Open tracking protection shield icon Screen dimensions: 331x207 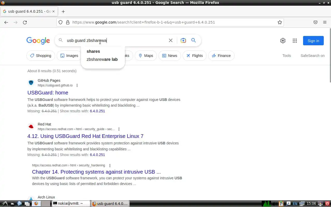(61, 22)
